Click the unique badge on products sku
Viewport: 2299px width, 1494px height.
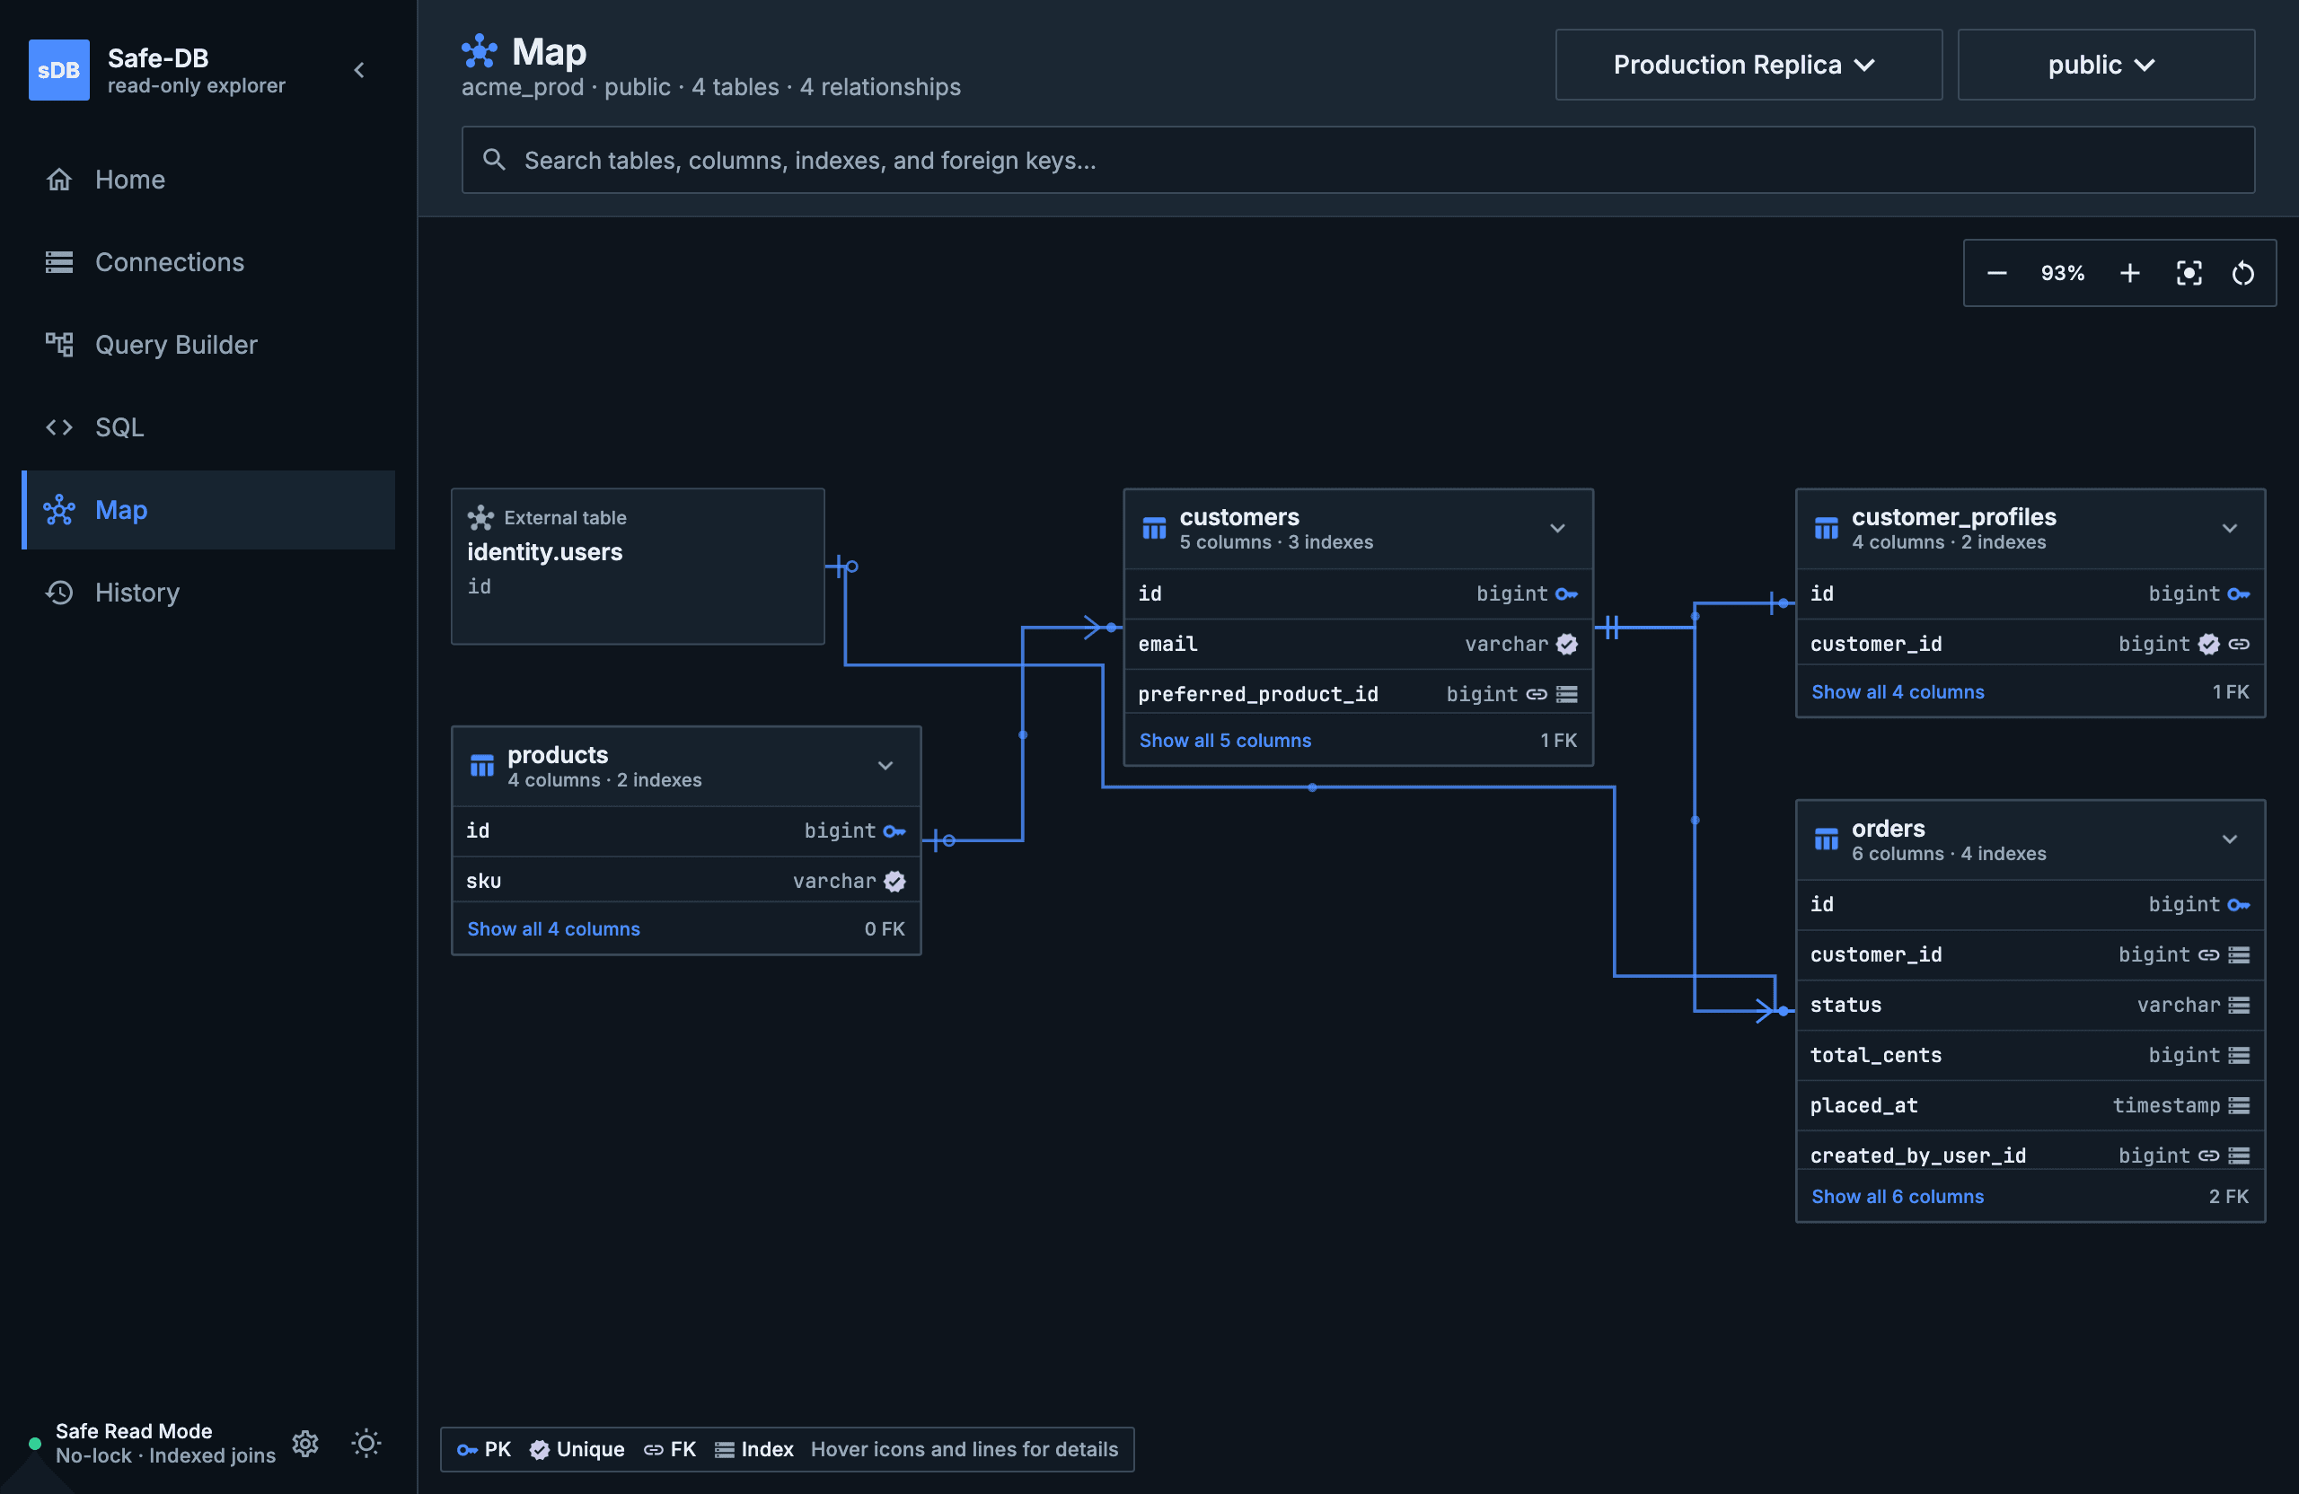click(x=894, y=881)
